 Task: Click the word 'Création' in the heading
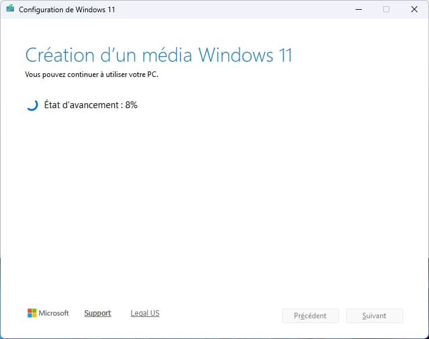point(61,55)
